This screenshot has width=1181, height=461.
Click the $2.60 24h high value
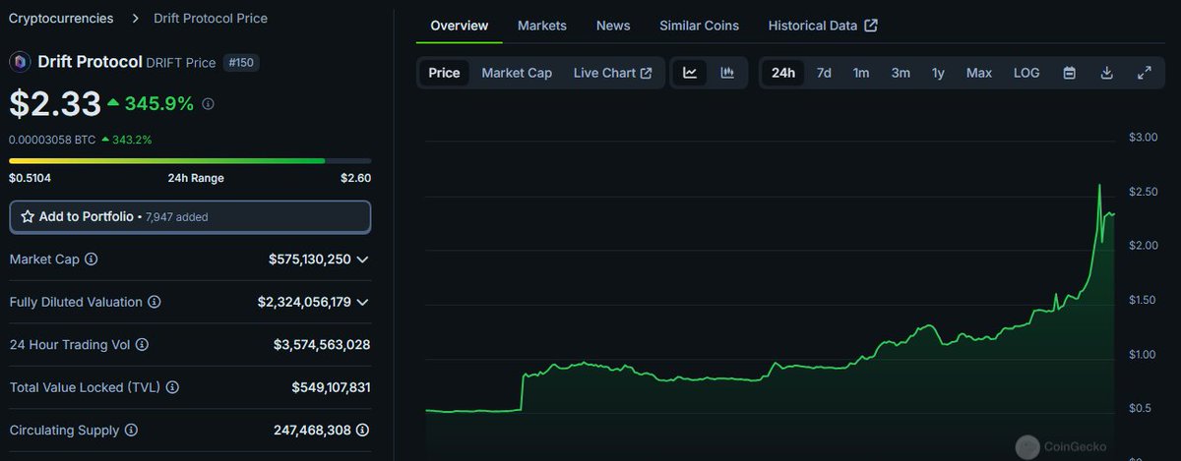tap(355, 178)
